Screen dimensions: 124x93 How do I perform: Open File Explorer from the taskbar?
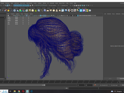[15, 91]
